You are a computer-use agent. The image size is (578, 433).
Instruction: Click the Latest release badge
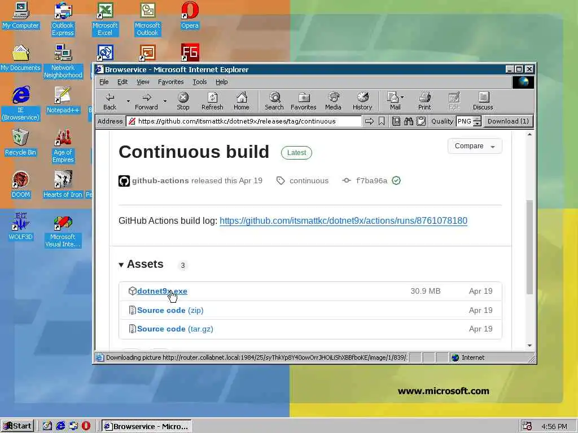[296, 153]
